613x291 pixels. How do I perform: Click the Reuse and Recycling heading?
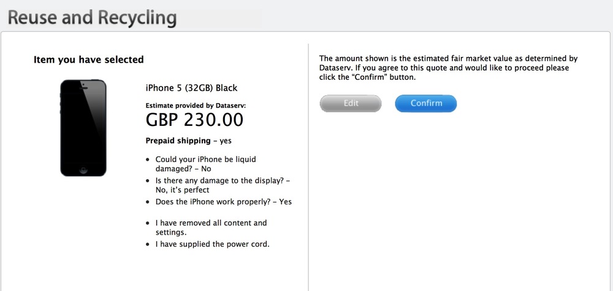(x=93, y=18)
